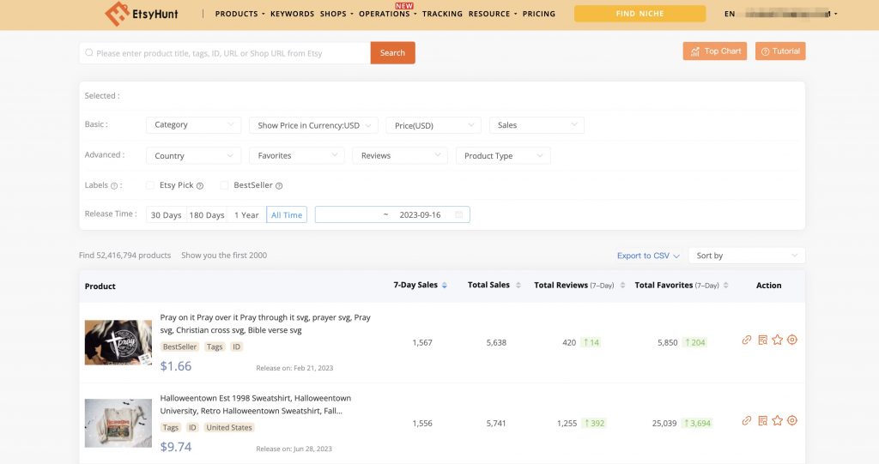Viewport: 879px width, 464px height.
Task: Click Tags on Halloweentown Sweatshirt product
Action: [171, 428]
